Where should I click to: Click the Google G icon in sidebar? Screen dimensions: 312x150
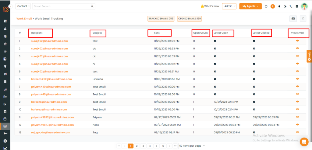[x=5, y=104]
